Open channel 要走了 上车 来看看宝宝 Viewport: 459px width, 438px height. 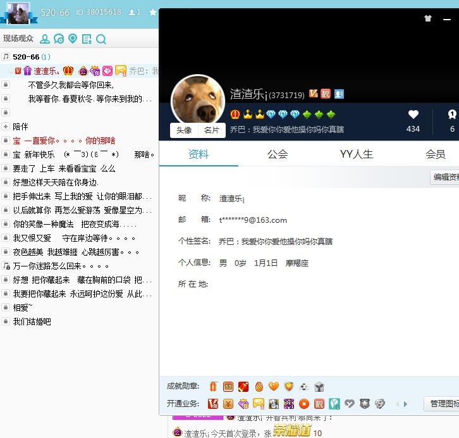click(x=64, y=168)
